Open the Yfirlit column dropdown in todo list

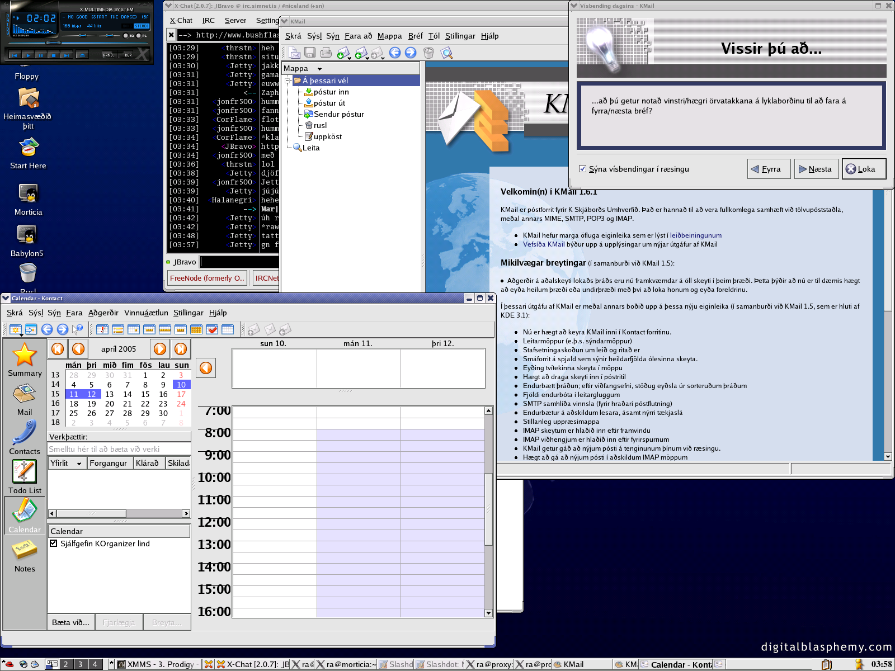79,464
